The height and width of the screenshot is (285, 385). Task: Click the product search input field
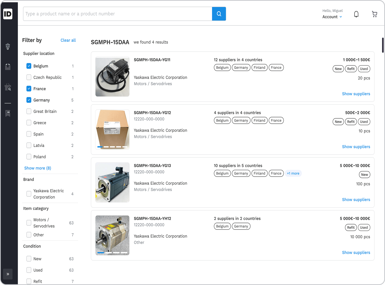coord(118,14)
